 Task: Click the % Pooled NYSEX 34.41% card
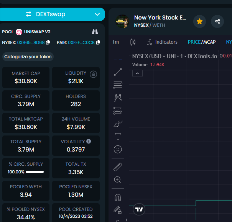pos(26,213)
